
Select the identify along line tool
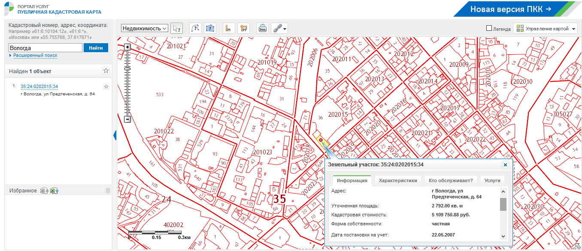195,29
